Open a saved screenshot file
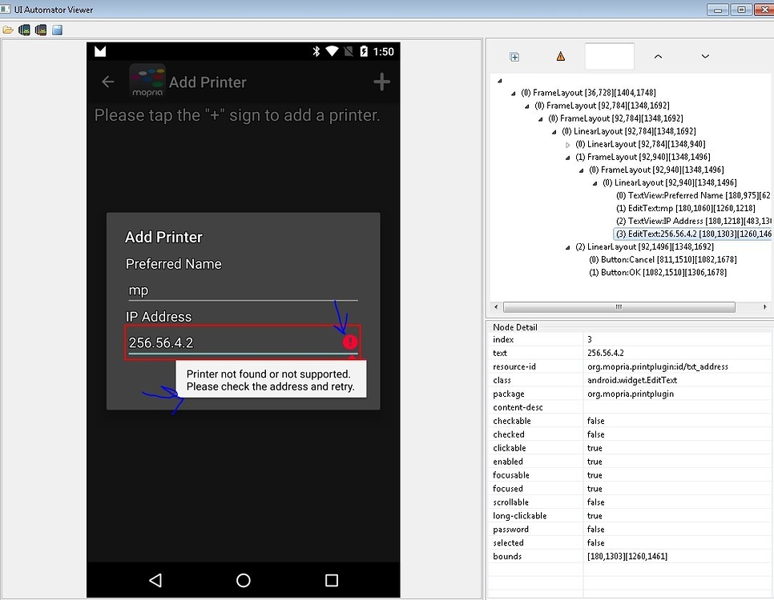 tap(8, 29)
